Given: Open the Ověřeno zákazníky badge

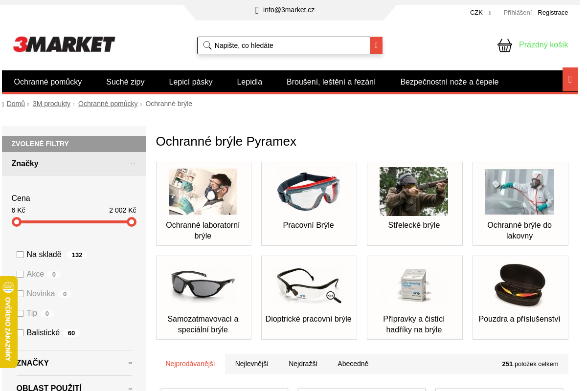Looking at the screenshot, I should (x=8, y=322).
